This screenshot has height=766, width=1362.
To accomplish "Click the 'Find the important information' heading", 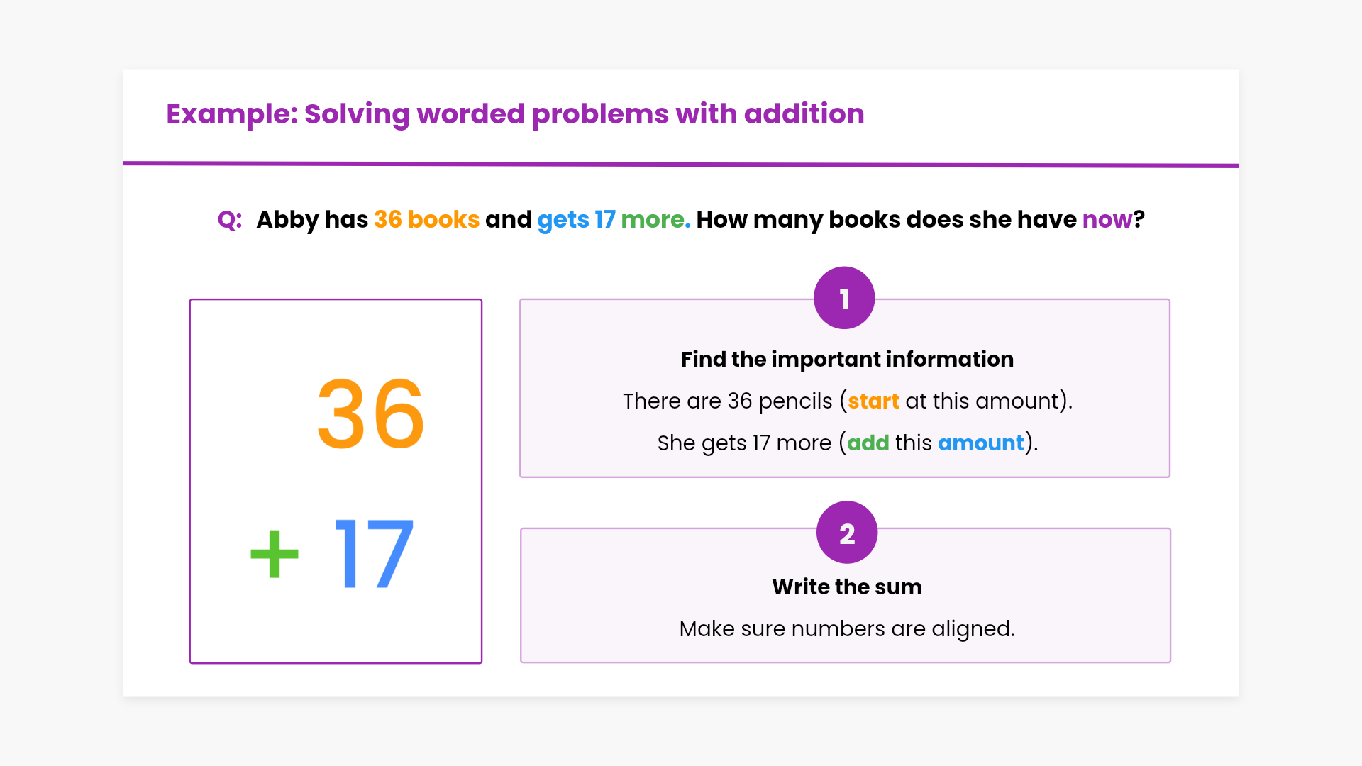I will (x=847, y=360).
